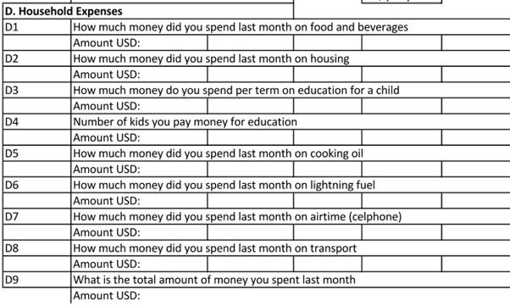This screenshot has width=510, height=306.
Task: Select the airtime (celphone) question cell
Action: coord(290,216)
